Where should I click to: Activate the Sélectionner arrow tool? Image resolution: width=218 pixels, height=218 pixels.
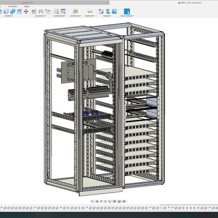pos(127,11)
